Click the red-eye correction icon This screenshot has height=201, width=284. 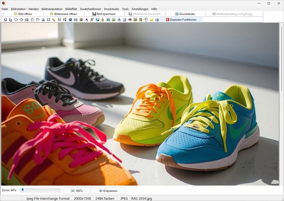pyautogui.click(x=130, y=19)
